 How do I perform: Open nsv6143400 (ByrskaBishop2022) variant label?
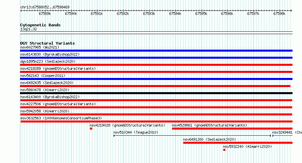(50, 97)
